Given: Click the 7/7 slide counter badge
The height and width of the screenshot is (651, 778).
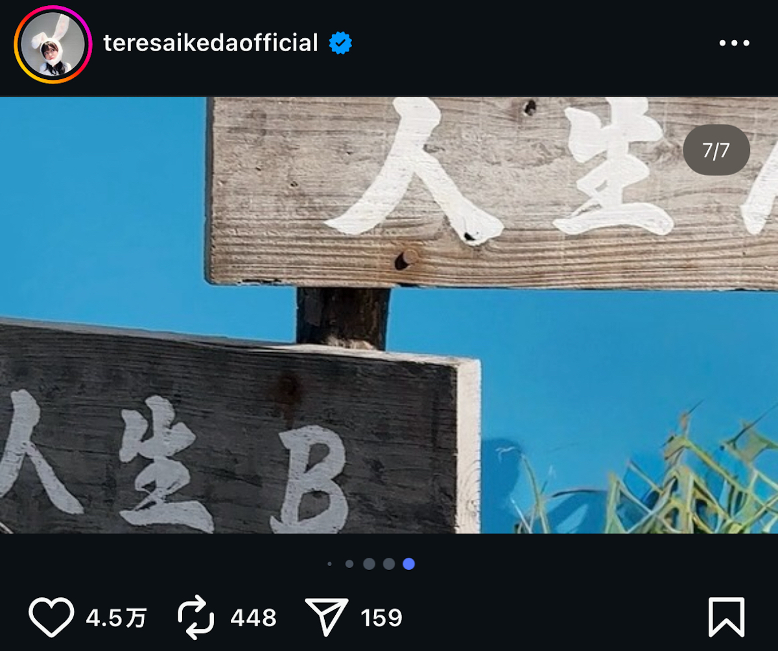Looking at the screenshot, I should [716, 150].
